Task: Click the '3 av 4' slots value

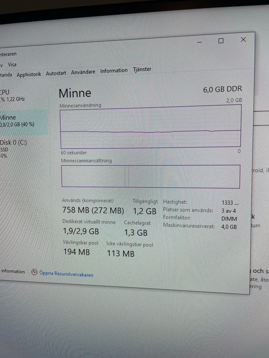Action: (x=229, y=211)
